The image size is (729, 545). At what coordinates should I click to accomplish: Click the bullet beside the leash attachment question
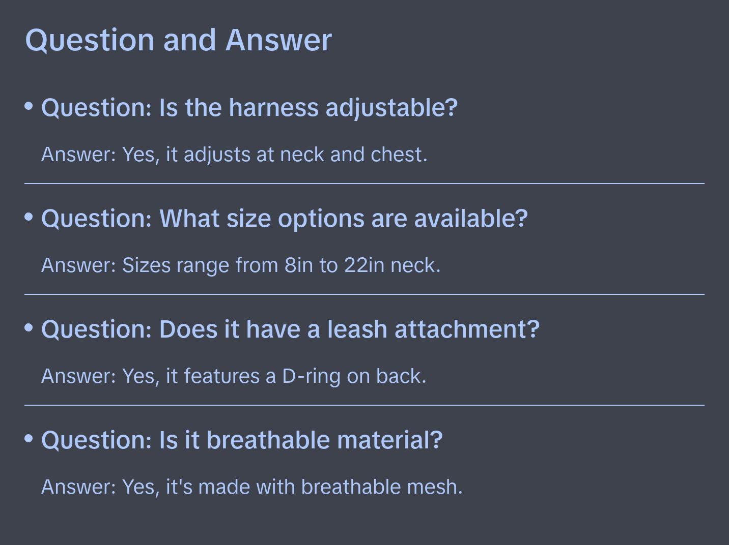coord(29,328)
